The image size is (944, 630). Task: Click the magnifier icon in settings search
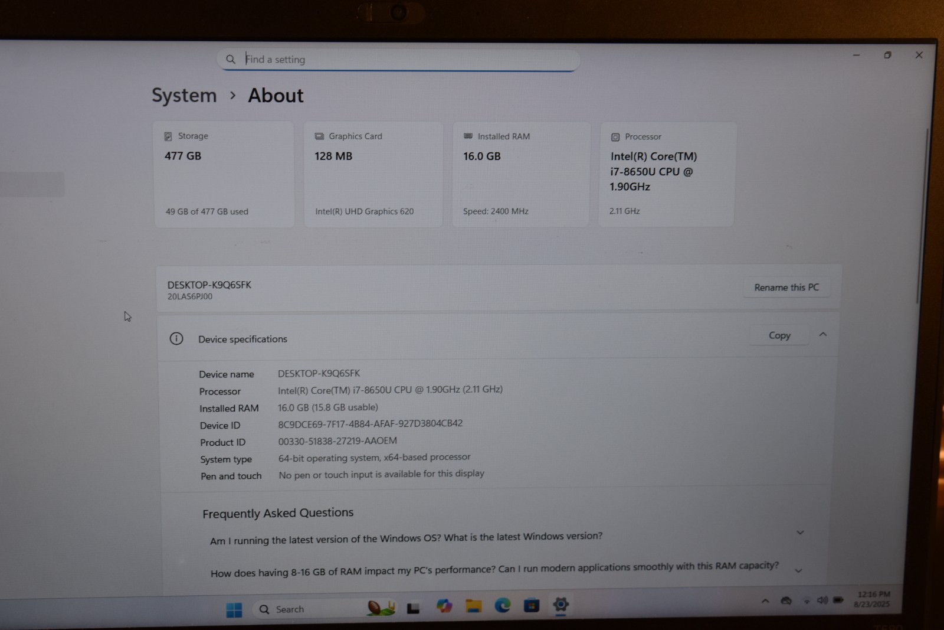[x=231, y=59]
